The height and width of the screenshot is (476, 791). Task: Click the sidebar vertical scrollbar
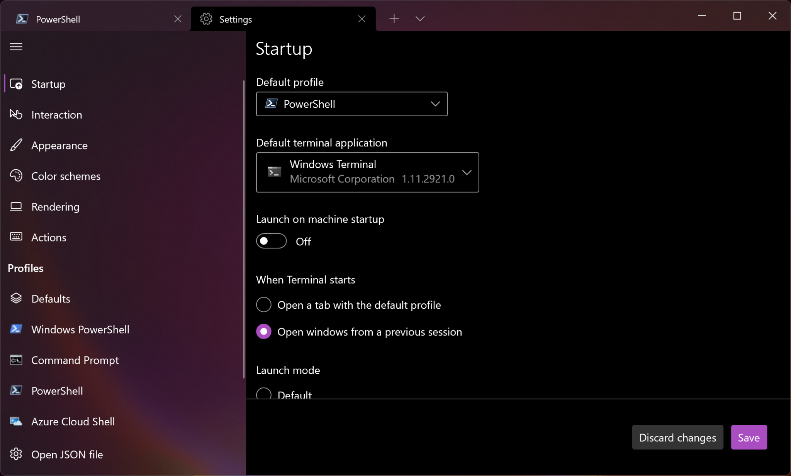coord(244,228)
